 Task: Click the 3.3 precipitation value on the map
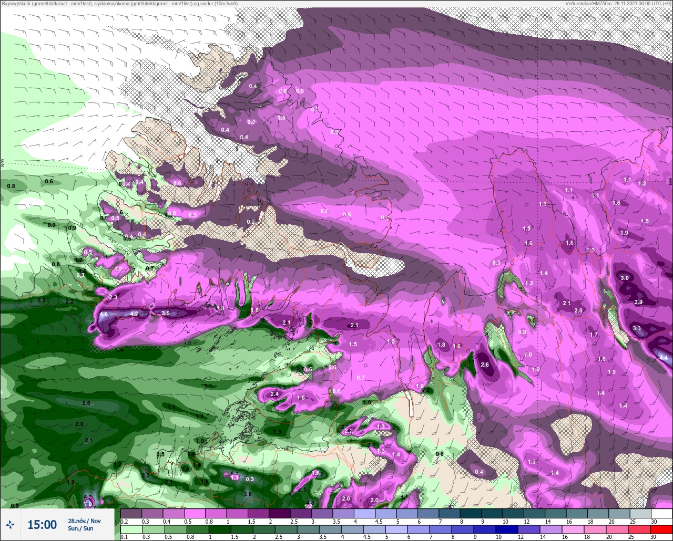click(x=637, y=328)
